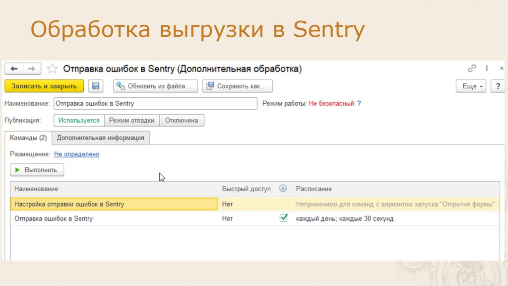
Task: Click the Неприменимо для команд schedule cell
Action: (395, 204)
